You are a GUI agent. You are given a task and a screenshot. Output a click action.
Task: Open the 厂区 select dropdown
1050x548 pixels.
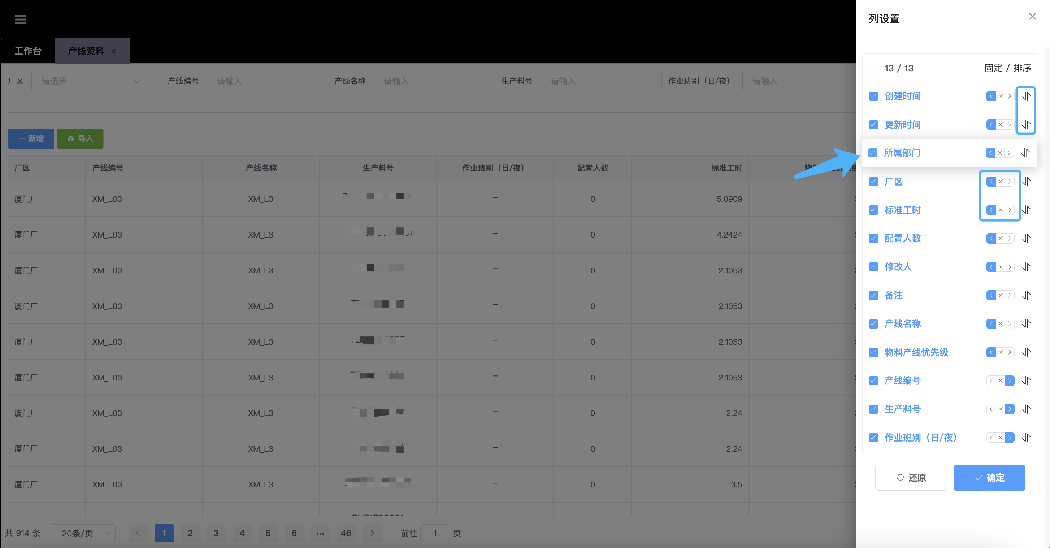click(90, 81)
